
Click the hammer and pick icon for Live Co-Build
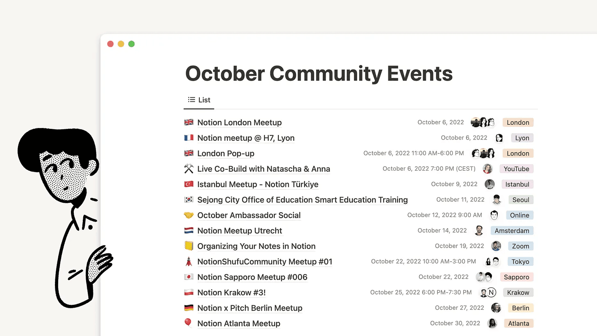[189, 169]
